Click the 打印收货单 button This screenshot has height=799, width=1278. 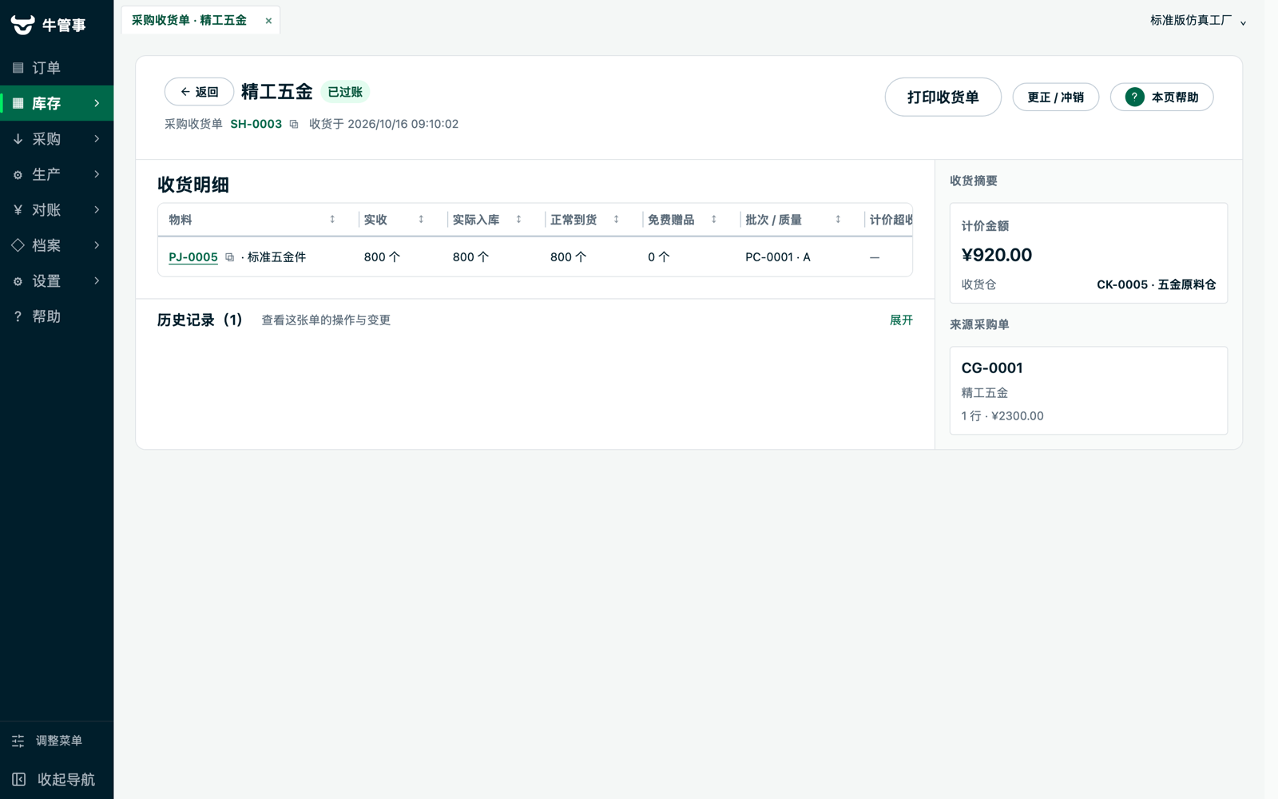click(x=943, y=97)
